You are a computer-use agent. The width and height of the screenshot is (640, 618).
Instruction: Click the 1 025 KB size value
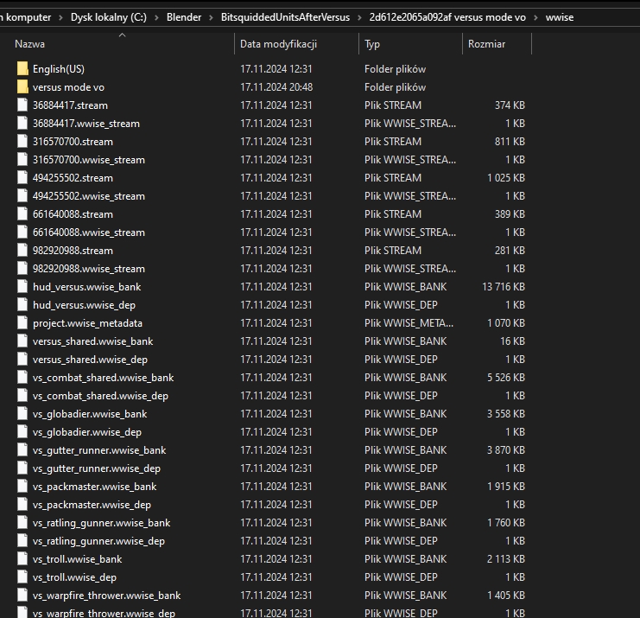point(506,178)
